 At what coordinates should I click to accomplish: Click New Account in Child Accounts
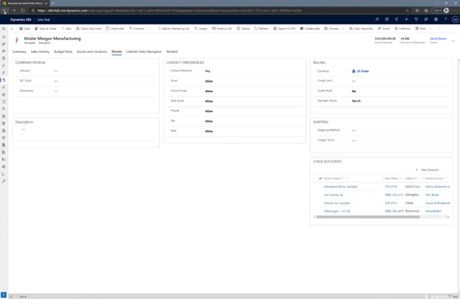(x=428, y=169)
